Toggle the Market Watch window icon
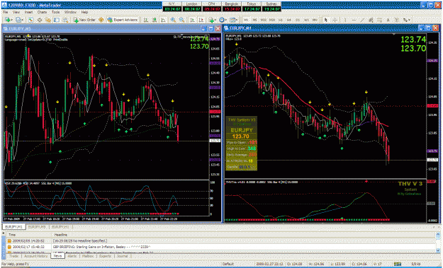The height and width of the screenshot is (268, 443). (x=30, y=20)
